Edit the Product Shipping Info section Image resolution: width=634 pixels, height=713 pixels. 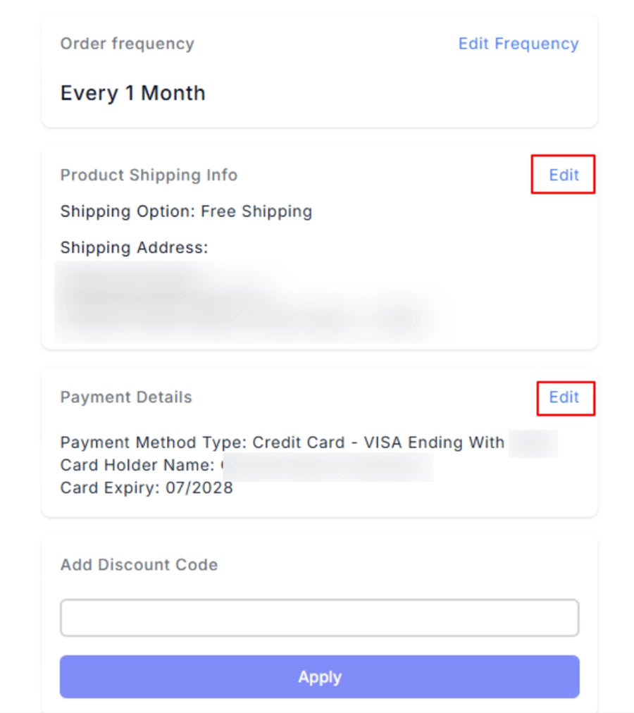click(564, 175)
